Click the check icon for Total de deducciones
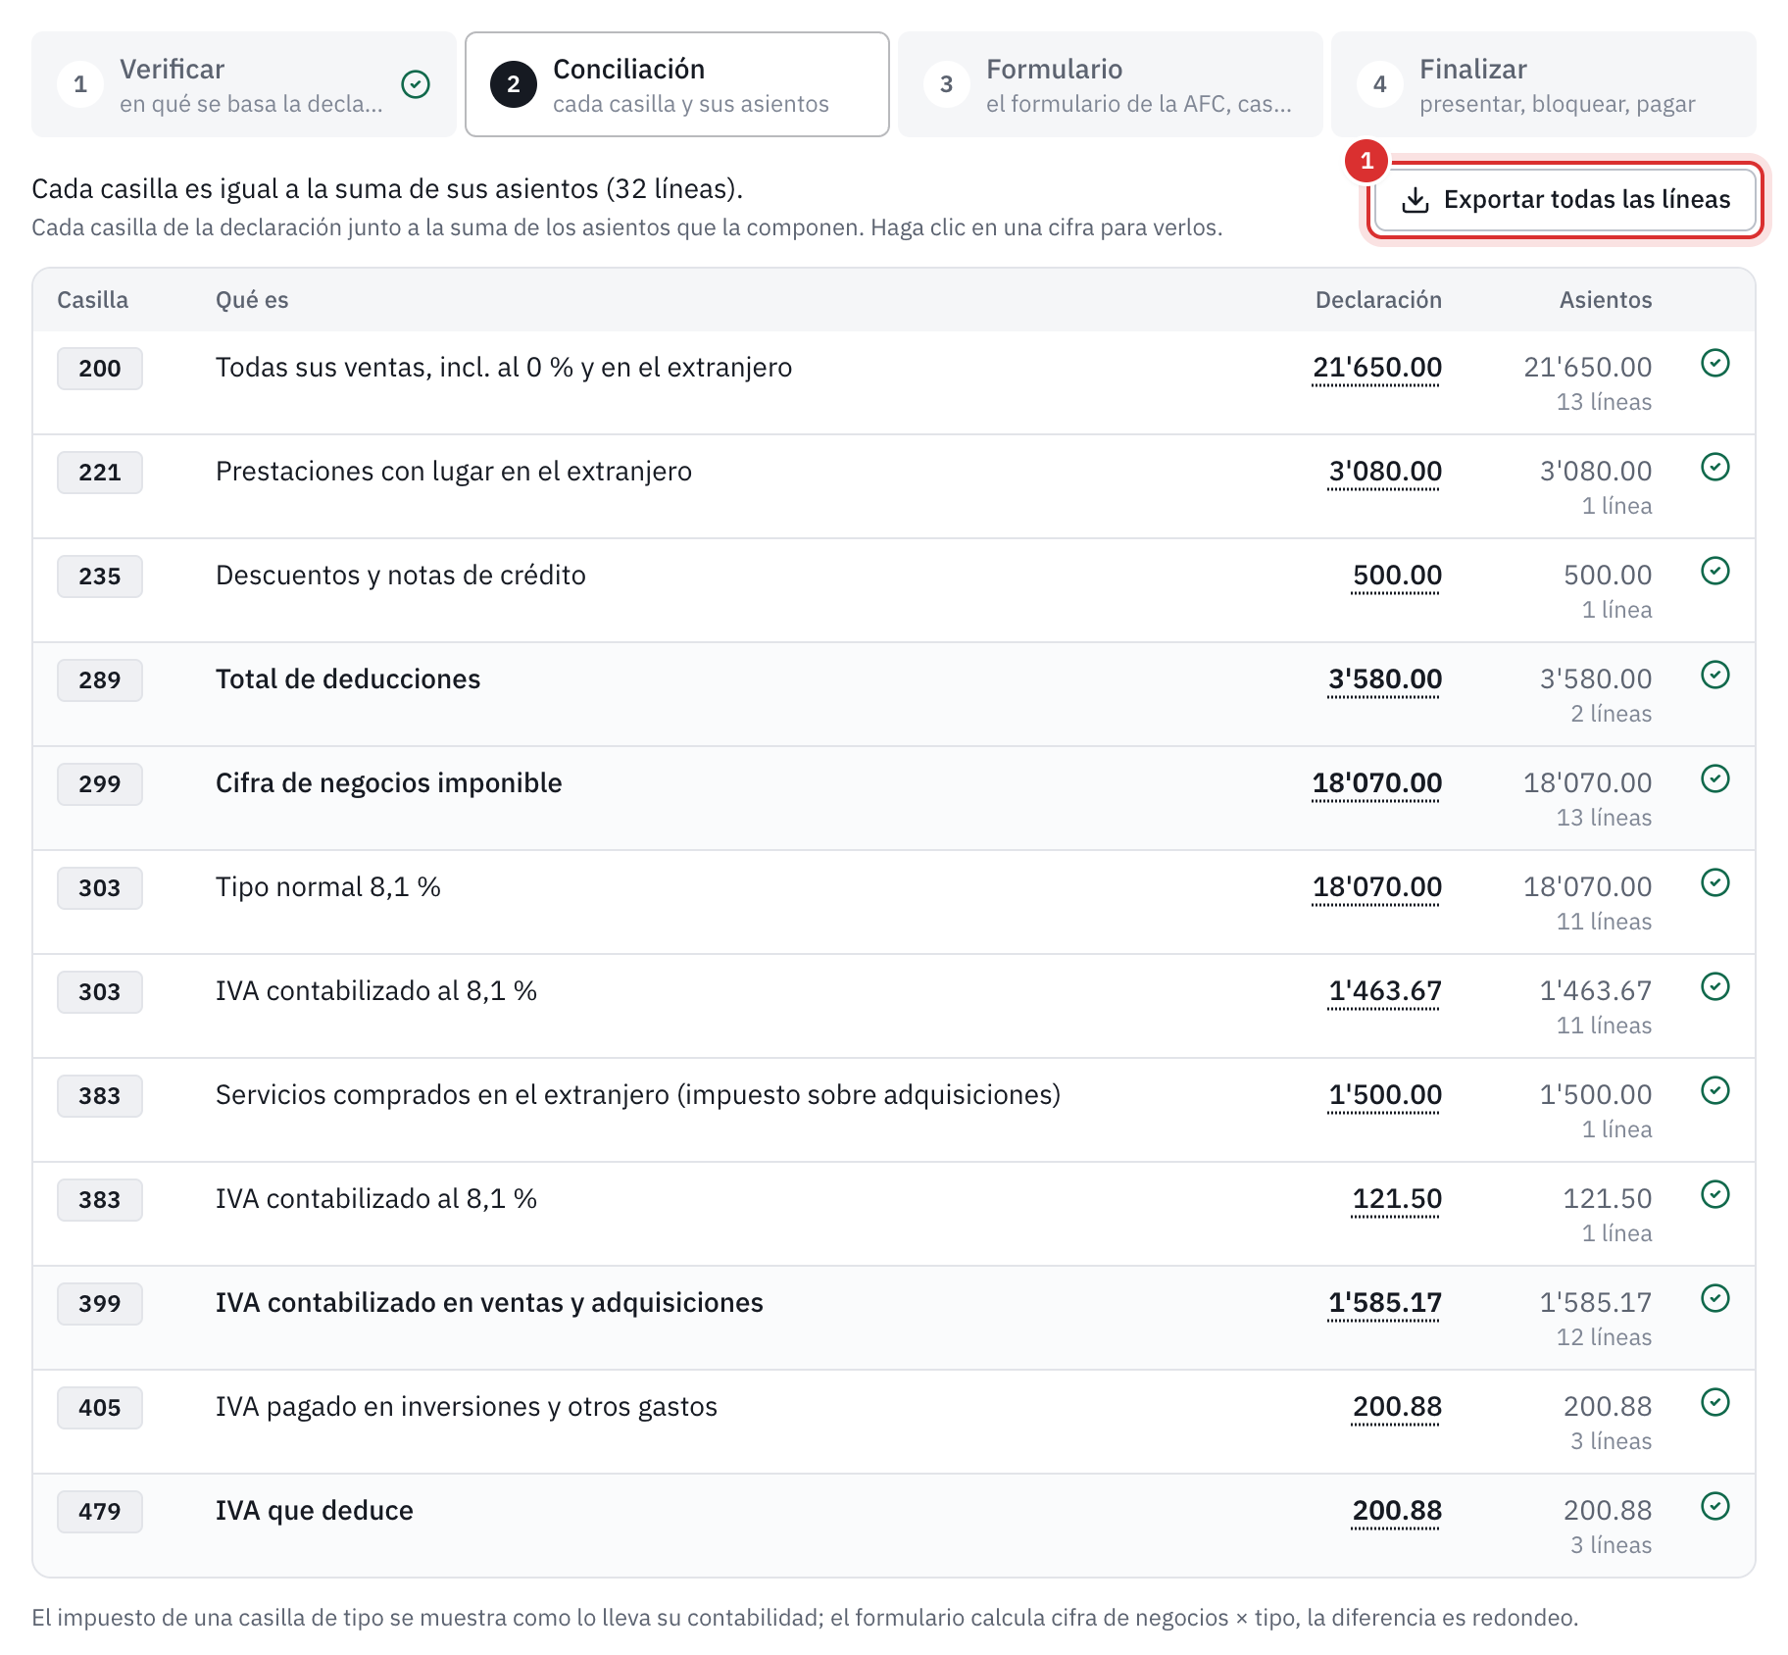 pos(1714,675)
